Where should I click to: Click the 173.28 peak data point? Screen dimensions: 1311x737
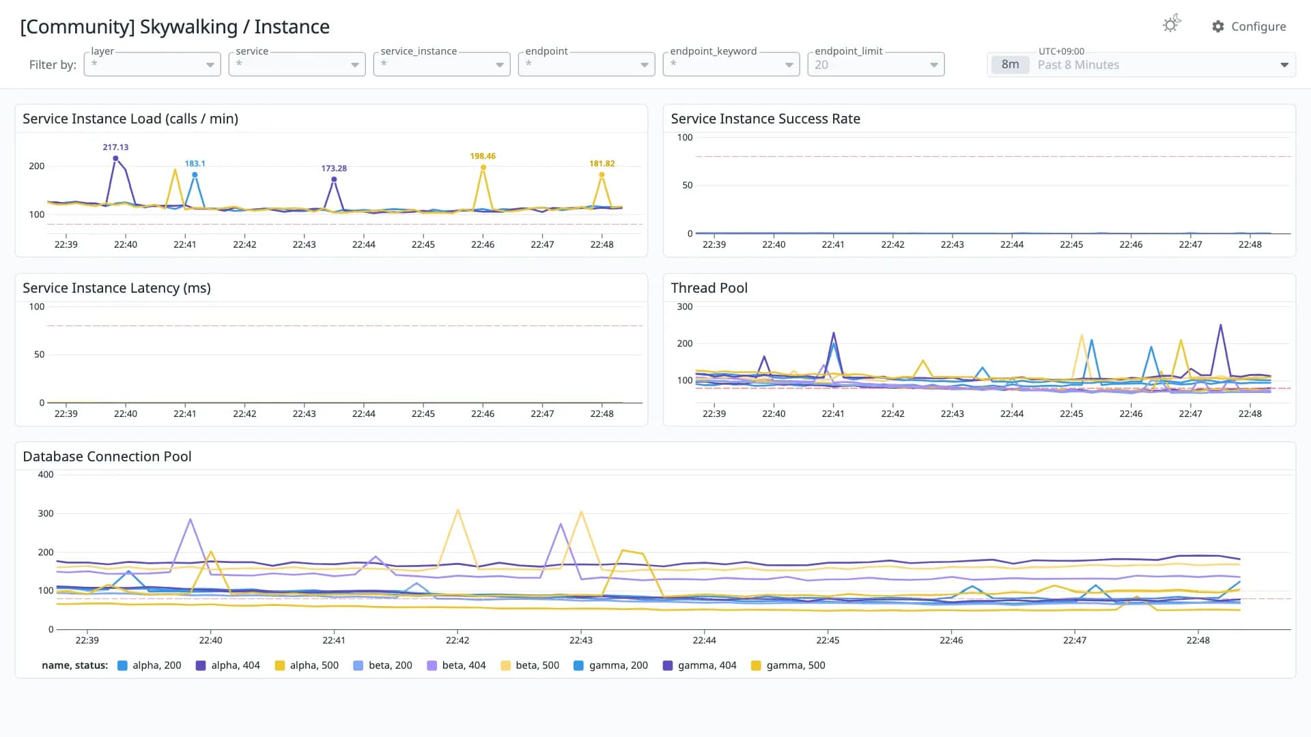pos(334,179)
